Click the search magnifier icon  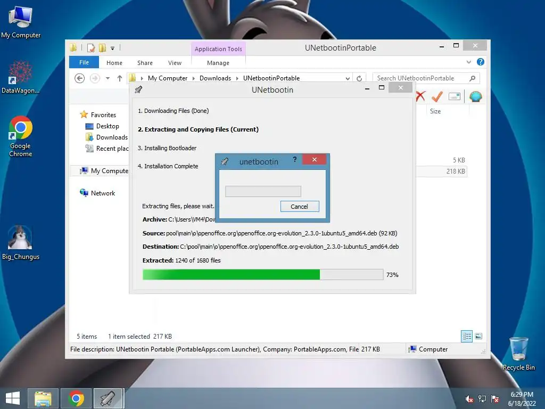click(x=473, y=78)
